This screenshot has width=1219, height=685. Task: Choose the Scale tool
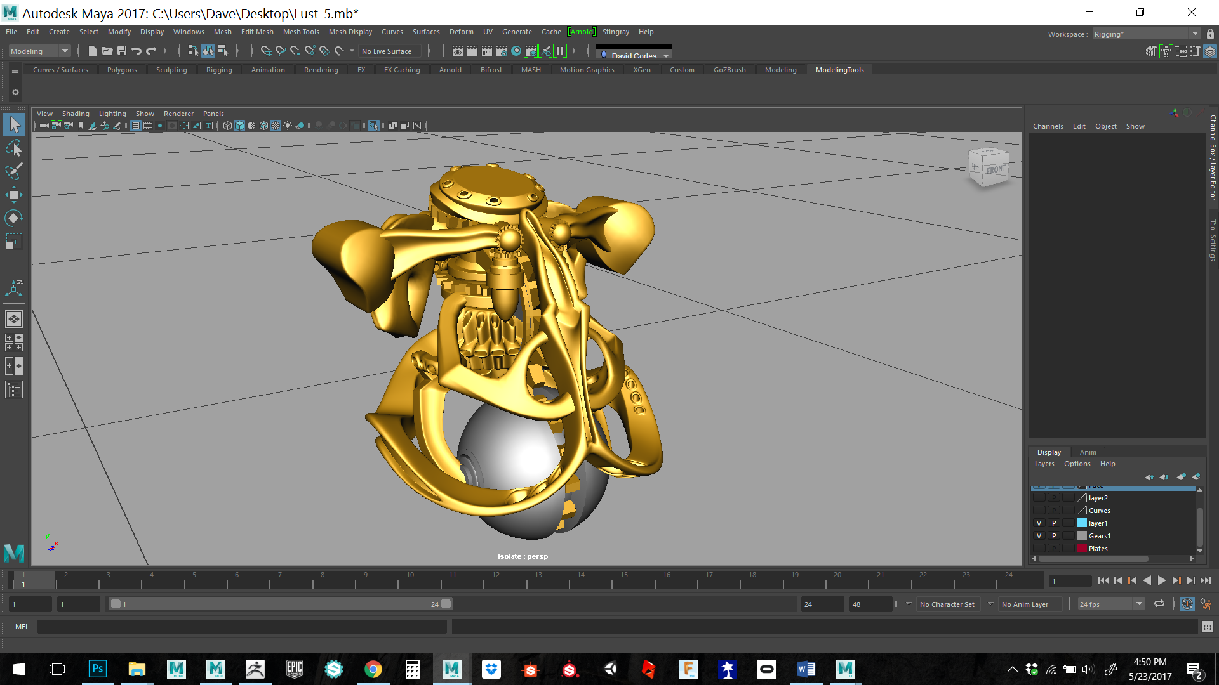[14, 242]
